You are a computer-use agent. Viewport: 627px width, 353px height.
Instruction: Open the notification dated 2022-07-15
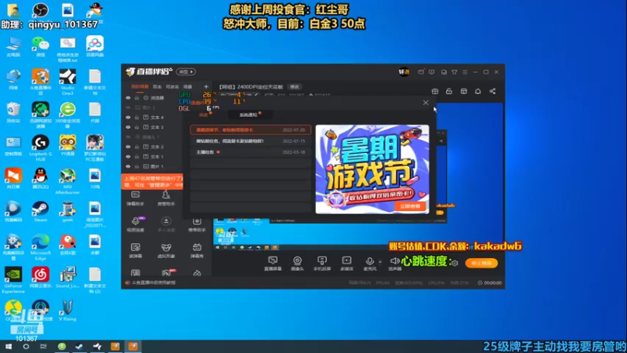click(x=250, y=141)
